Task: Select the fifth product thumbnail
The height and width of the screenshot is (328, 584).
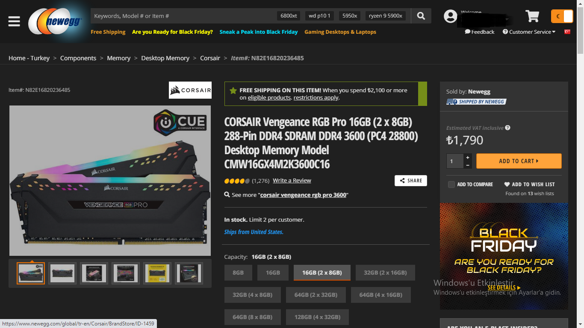Action: [157, 273]
